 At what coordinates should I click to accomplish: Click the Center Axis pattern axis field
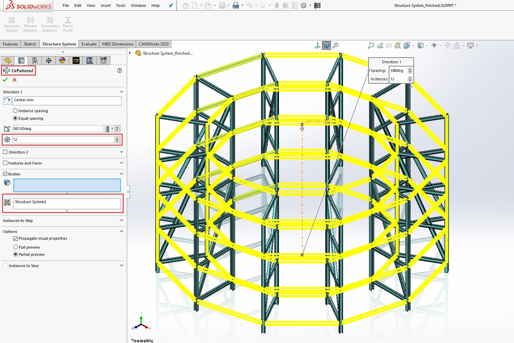67,101
